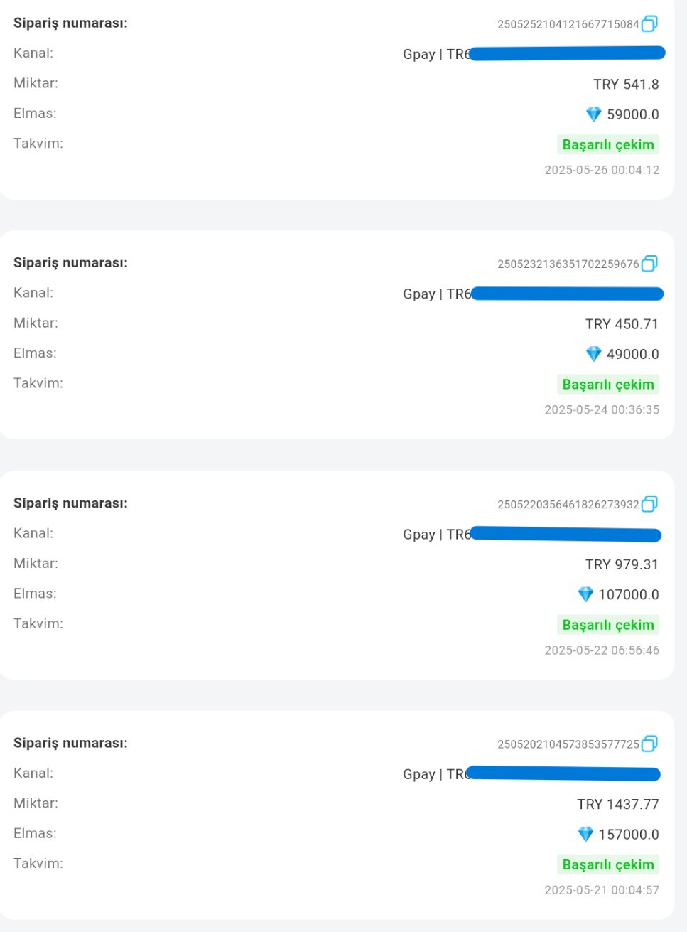Click Sipariş numarası label in TRY 541.8 card
The height and width of the screenshot is (932, 687).
click(70, 23)
